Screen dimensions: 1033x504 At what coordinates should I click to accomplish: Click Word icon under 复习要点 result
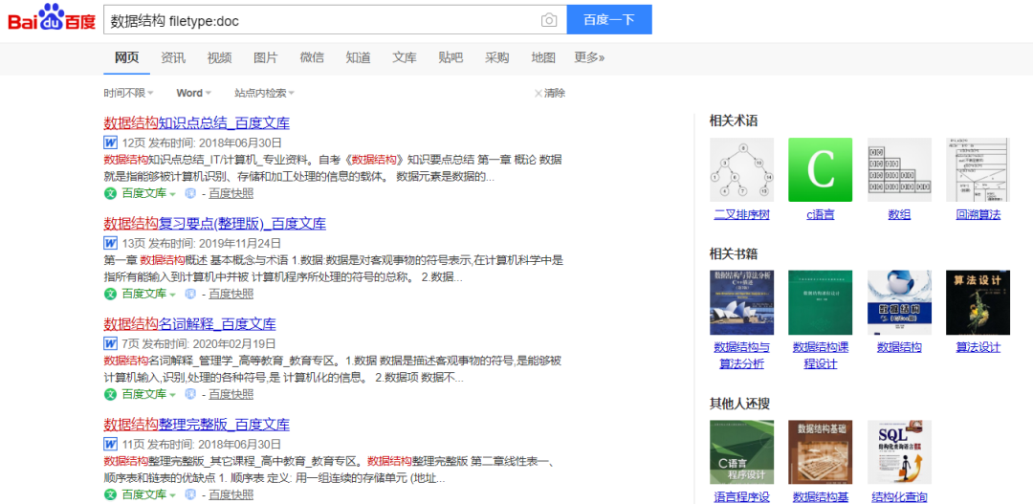click(110, 243)
